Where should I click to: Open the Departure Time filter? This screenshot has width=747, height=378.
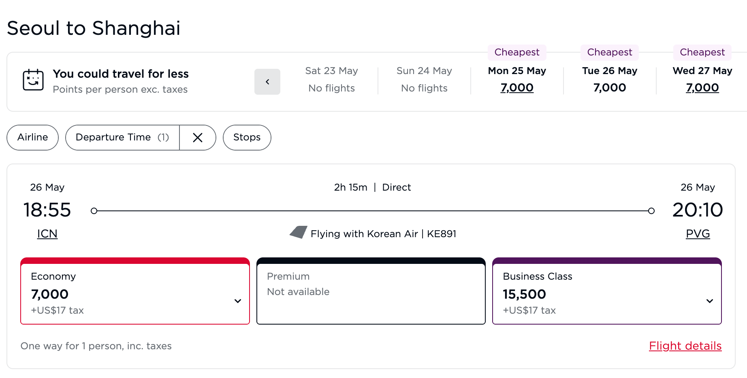pos(122,138)
